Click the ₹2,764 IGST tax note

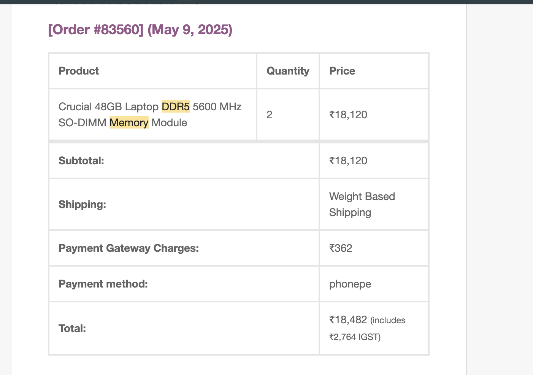(355, 337)
